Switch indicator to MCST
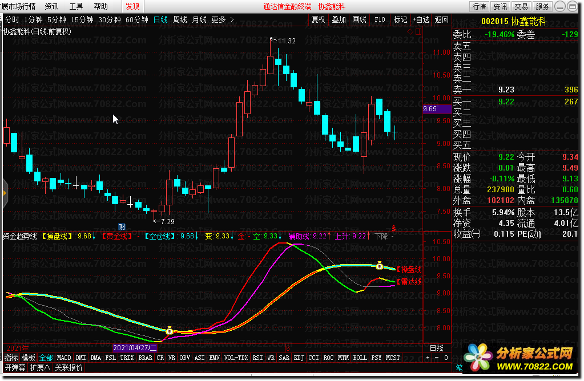 393,358
